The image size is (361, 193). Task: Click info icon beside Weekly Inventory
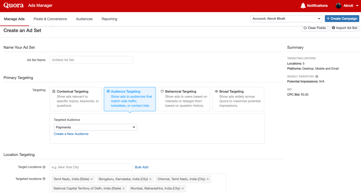(317, 76)
